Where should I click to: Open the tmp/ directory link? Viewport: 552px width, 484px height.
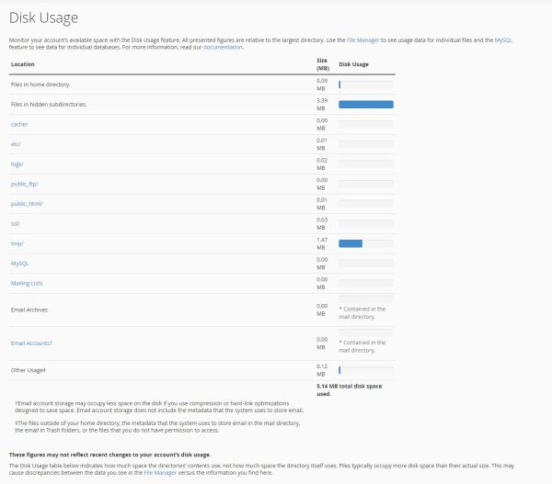pos(17,243)
